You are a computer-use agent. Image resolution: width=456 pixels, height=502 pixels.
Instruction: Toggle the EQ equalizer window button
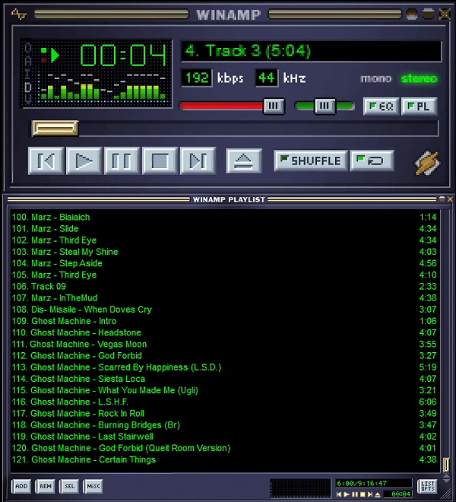(381, 106)
